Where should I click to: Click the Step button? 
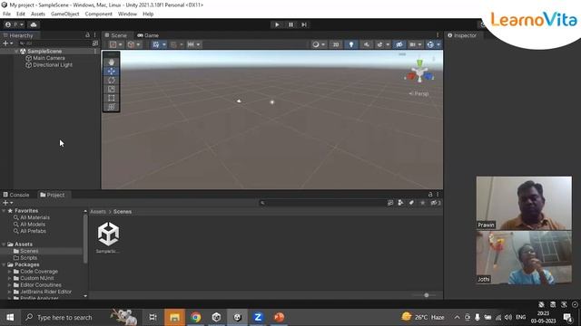pyautogui.click(x=304, y=24)
